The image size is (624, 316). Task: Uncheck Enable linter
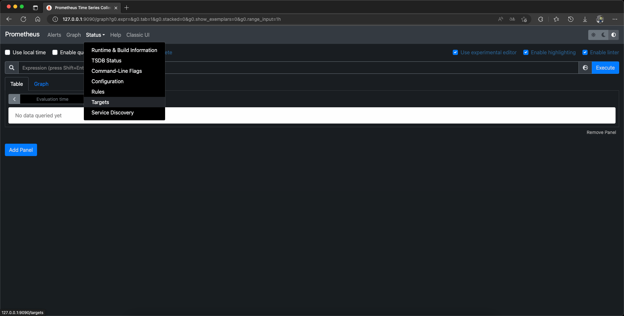pyautogui.click(x=585, y=52)
